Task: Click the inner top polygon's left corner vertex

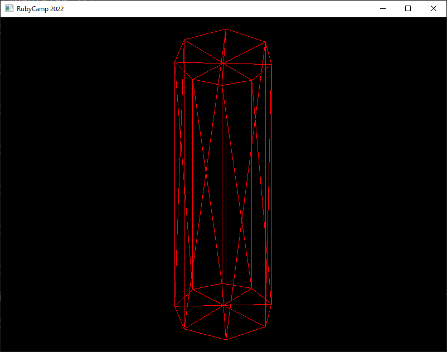Action: coord(193,80)
